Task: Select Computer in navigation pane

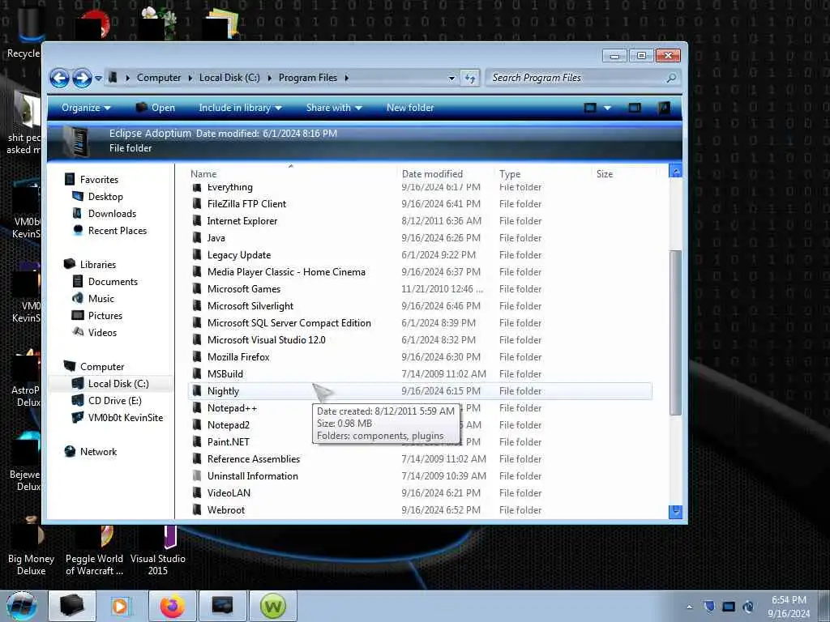Action: [x=102, y=367]
